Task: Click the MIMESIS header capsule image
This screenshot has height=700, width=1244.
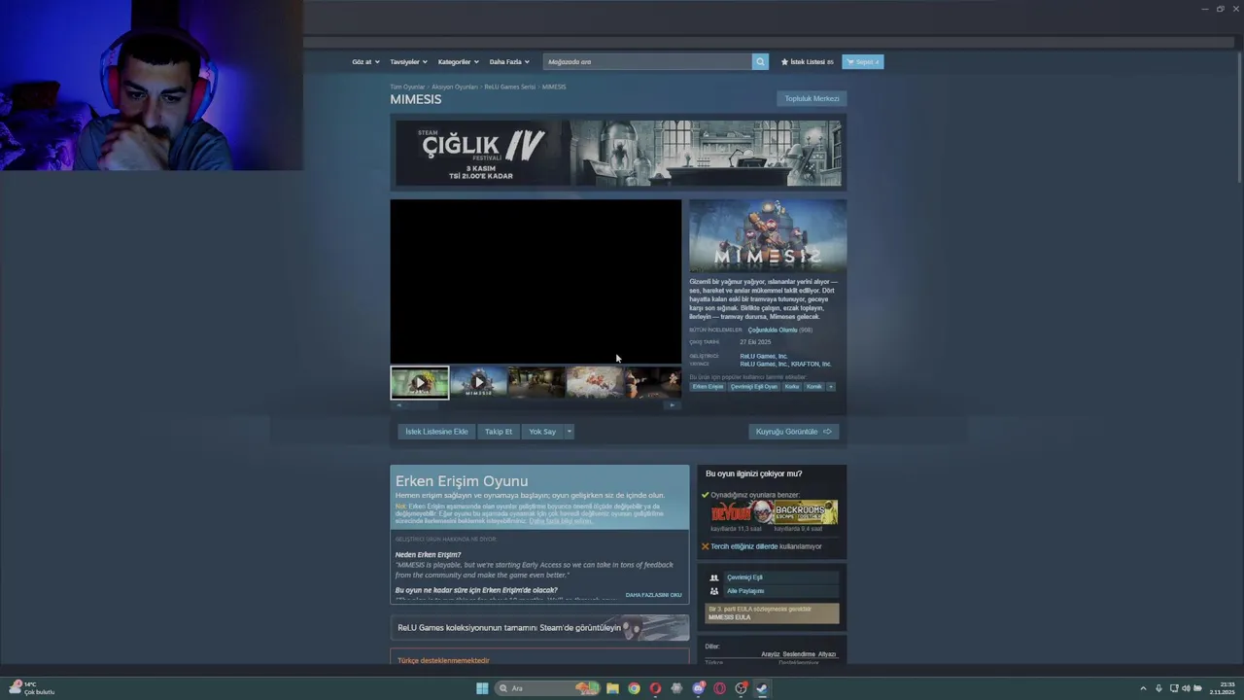Action: 768,236
